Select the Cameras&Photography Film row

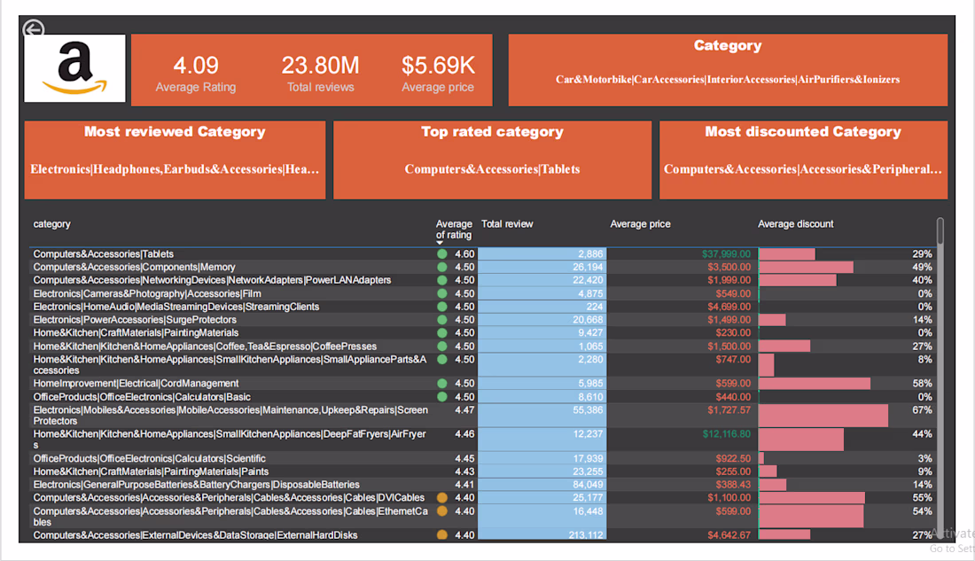(x=482, y=293)
